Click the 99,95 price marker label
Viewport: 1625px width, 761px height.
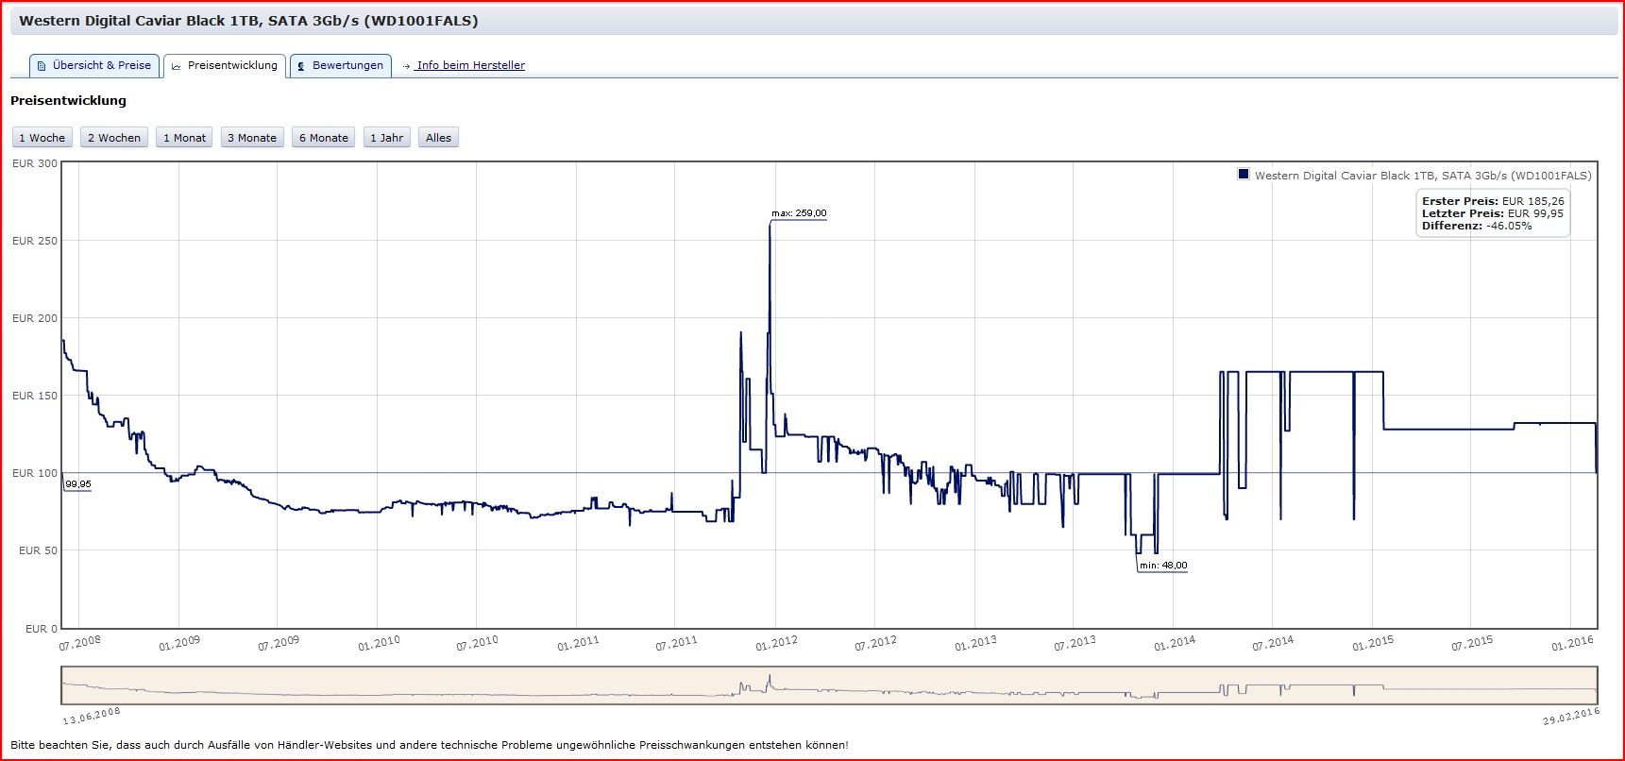pos(78,484)
